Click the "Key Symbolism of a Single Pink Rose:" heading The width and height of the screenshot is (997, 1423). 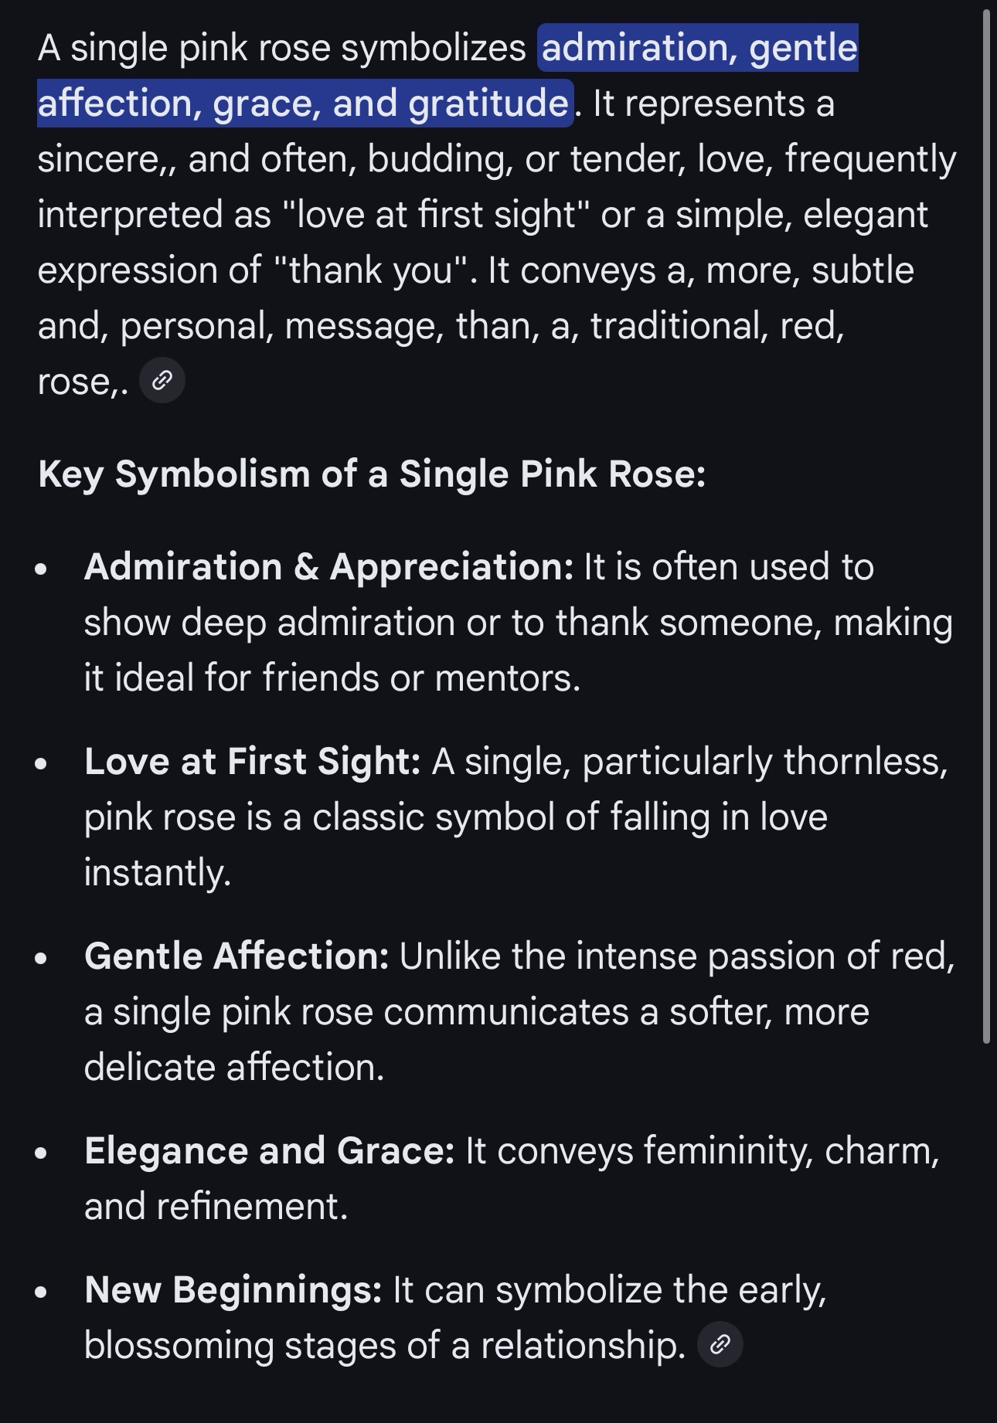pos(372,474)
